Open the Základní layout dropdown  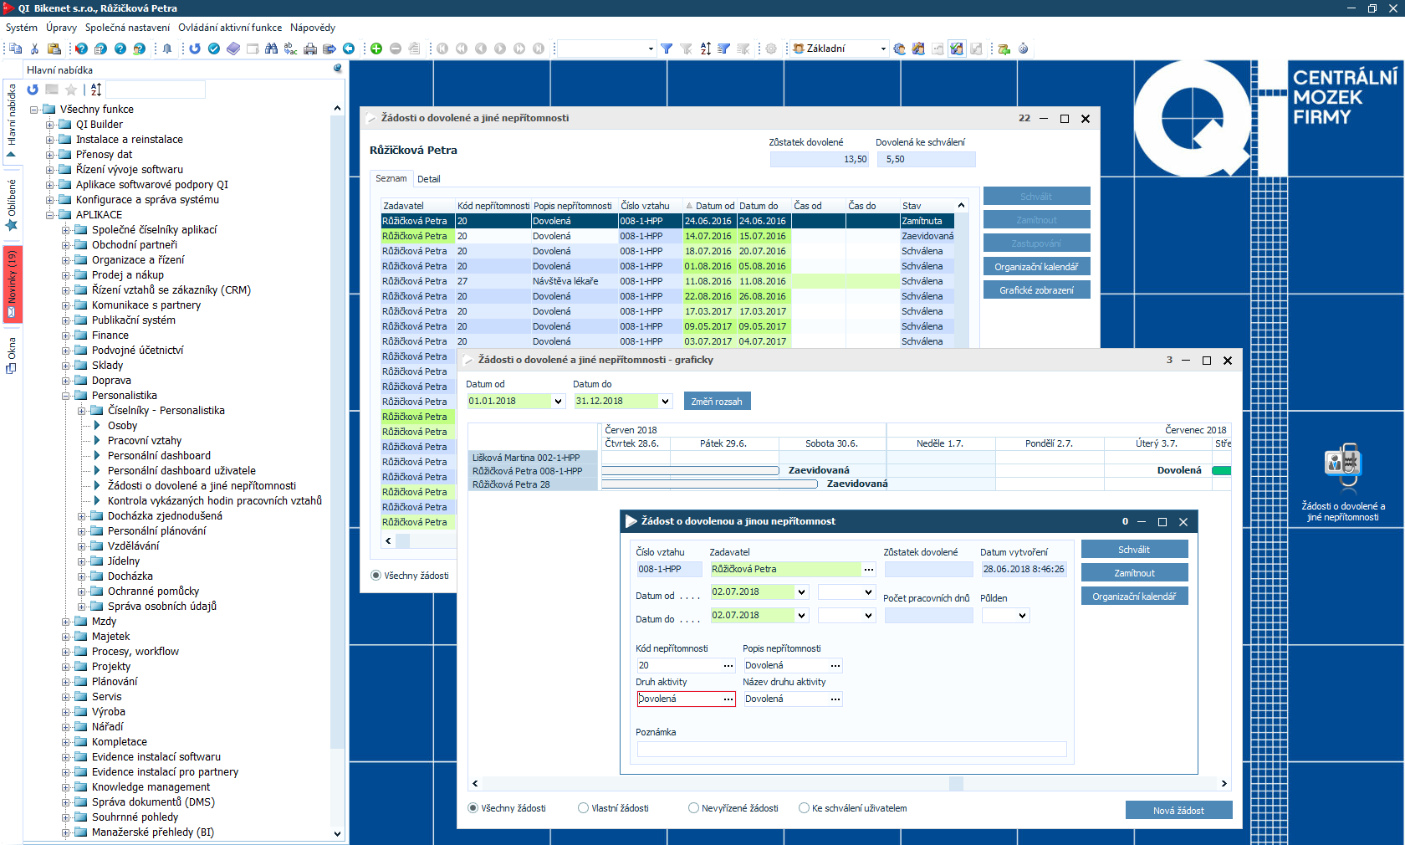(x=882, y=49)
